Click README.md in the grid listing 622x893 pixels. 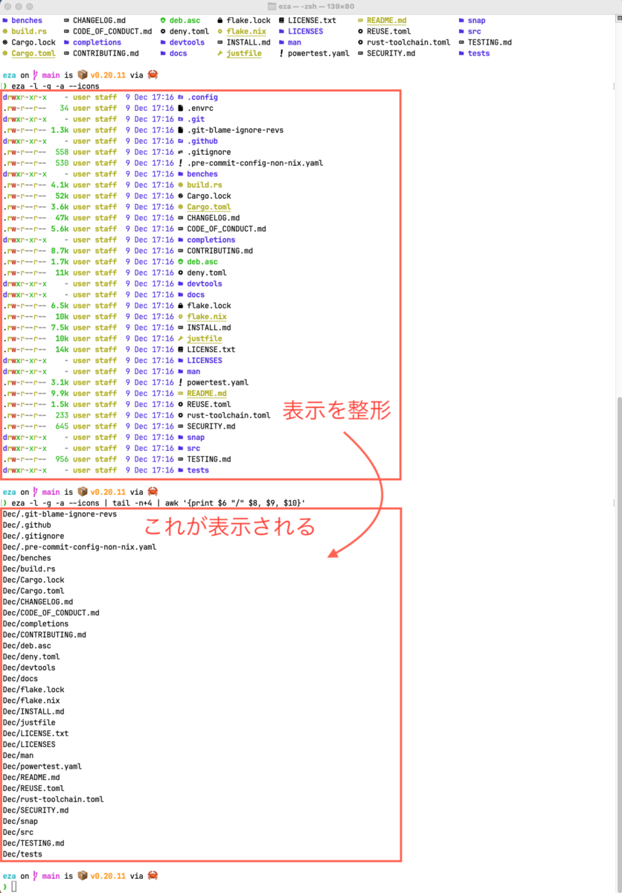tap(386, 21)
